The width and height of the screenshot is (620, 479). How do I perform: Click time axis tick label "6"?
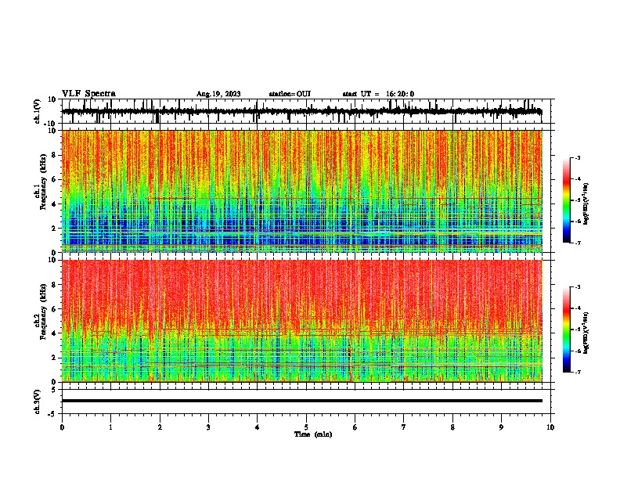pos(355,427)
